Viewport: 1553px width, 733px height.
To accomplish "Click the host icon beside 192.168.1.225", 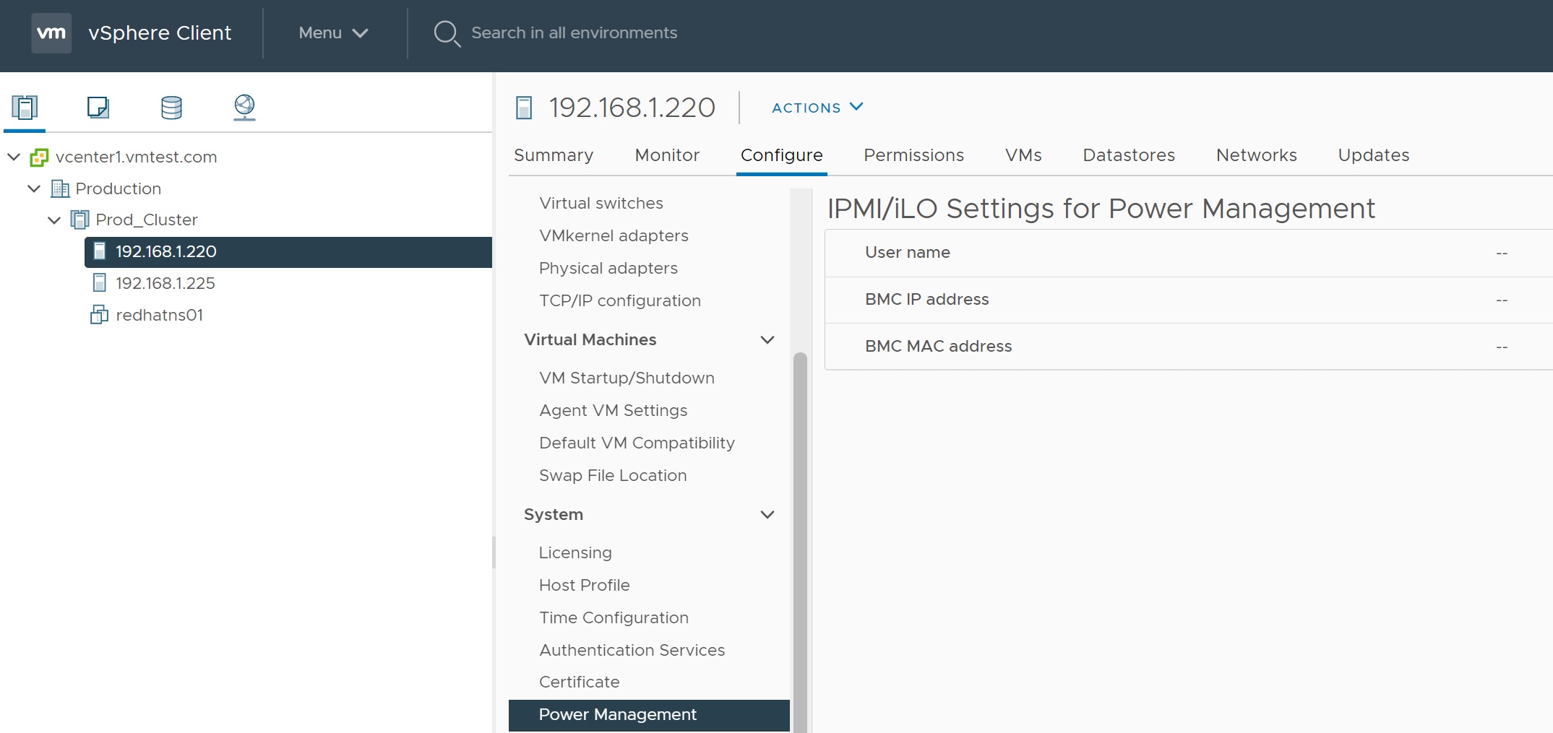I will click(100, 283).
